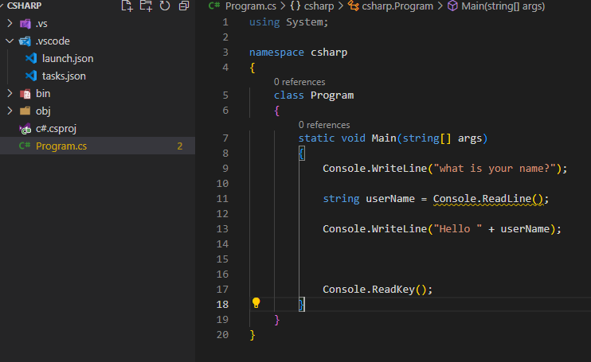Click the .vs folder icon
The image size is (591, 362).
pos(25,24)
